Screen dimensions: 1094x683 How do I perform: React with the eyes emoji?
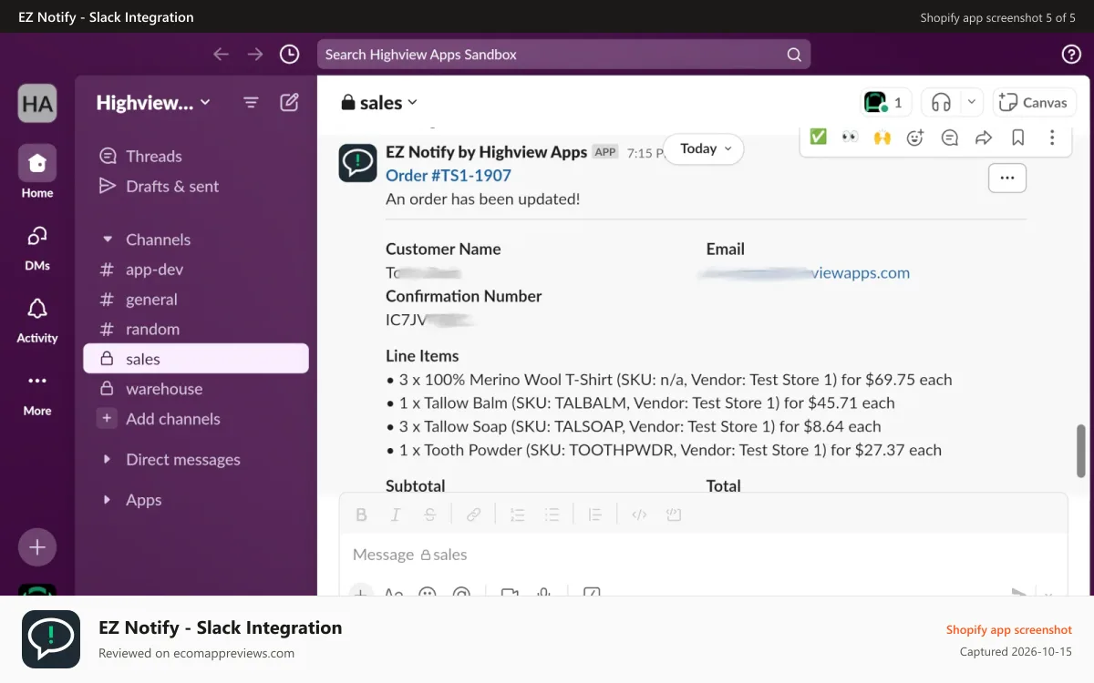[850, 138]
